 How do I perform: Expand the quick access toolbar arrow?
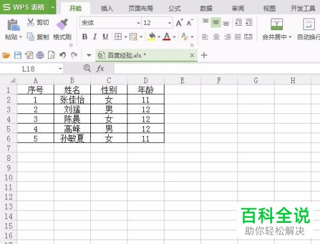coord(89,56)
